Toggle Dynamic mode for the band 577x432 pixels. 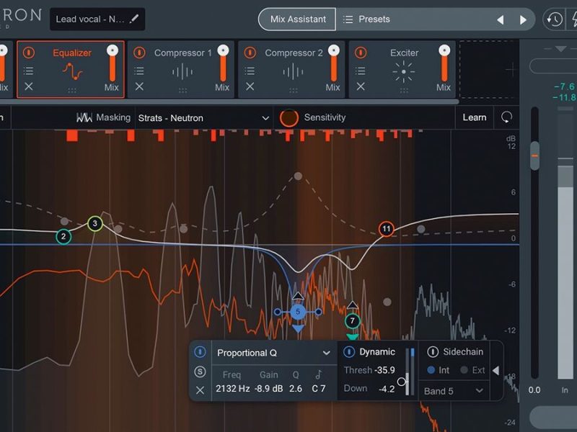pyautogui.click(x=349, y=352)
